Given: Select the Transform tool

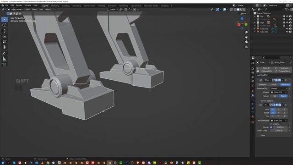Looking at the screenshot, I should [x=5, y=47].
